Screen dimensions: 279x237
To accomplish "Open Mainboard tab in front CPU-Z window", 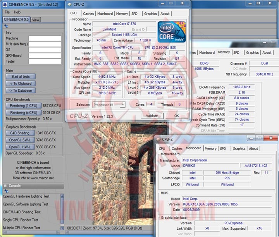I will click(x=105, y=14).
